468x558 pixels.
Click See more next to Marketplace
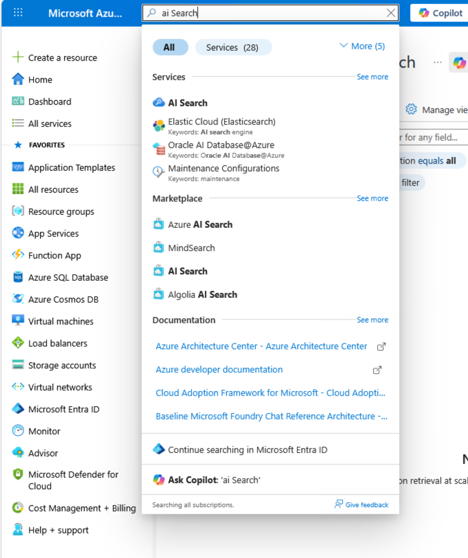click(372, 198)
